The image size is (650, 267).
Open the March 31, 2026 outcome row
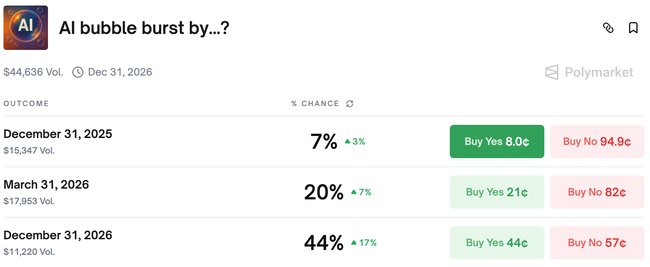[x=46, y=185]
